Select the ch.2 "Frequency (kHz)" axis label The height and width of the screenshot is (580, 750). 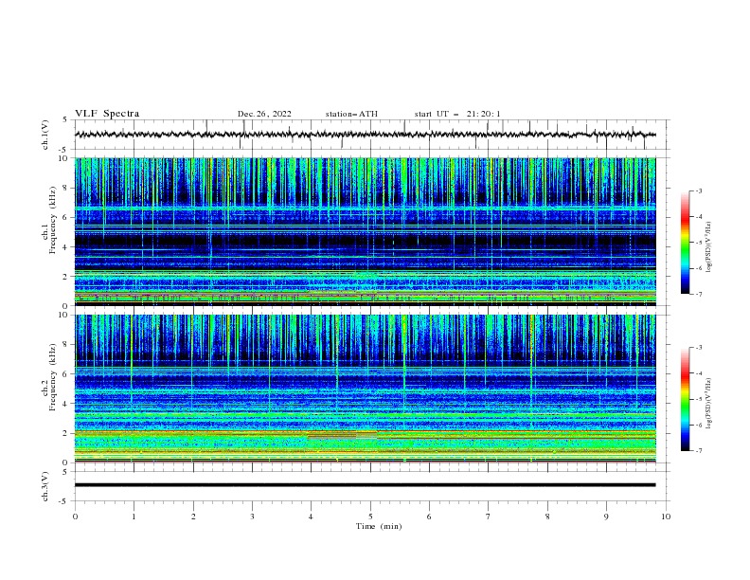click(52, 376)
